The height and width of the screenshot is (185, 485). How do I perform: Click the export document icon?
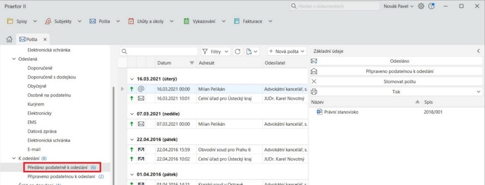point(250,51)
